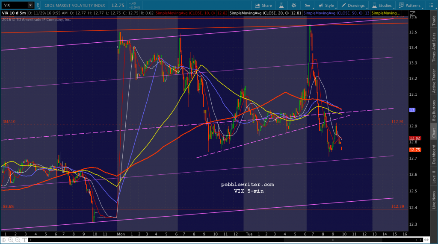Viewport: 438px width, 244px height.
Task: Open the Times And Sales side tab
Action: pyautogui.click(x=434, y=47)
